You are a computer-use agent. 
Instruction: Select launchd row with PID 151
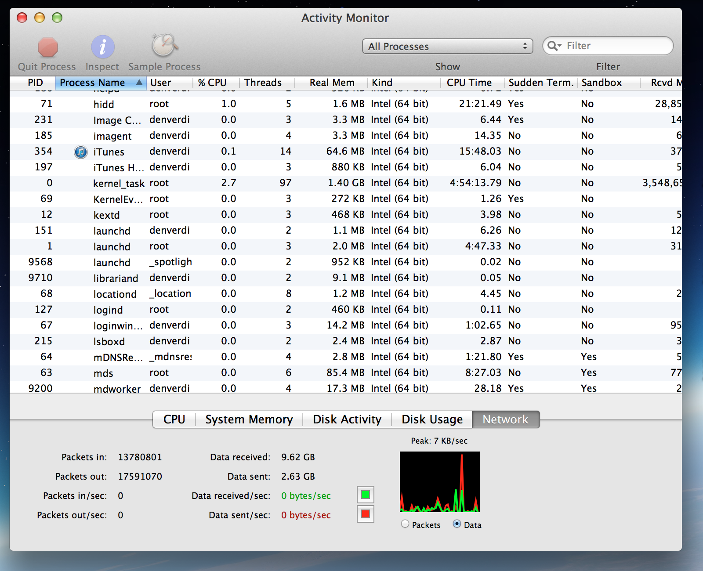(346, 231)
